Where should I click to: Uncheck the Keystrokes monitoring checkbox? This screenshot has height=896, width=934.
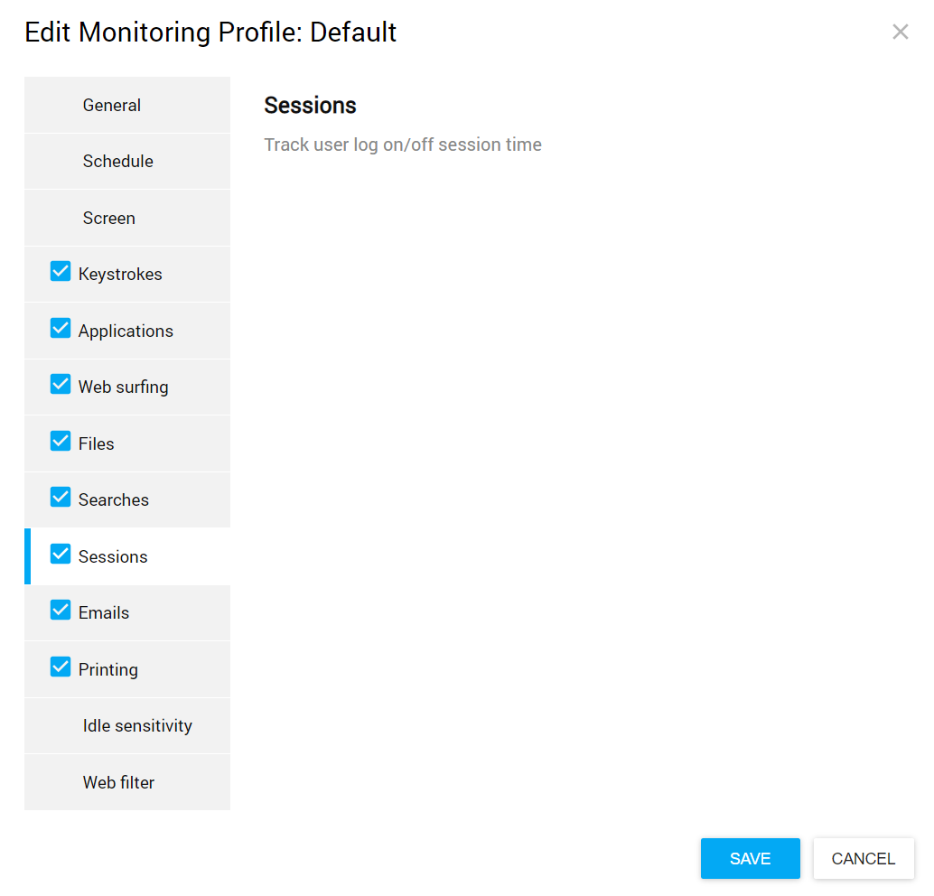click(x=61, y=272)
